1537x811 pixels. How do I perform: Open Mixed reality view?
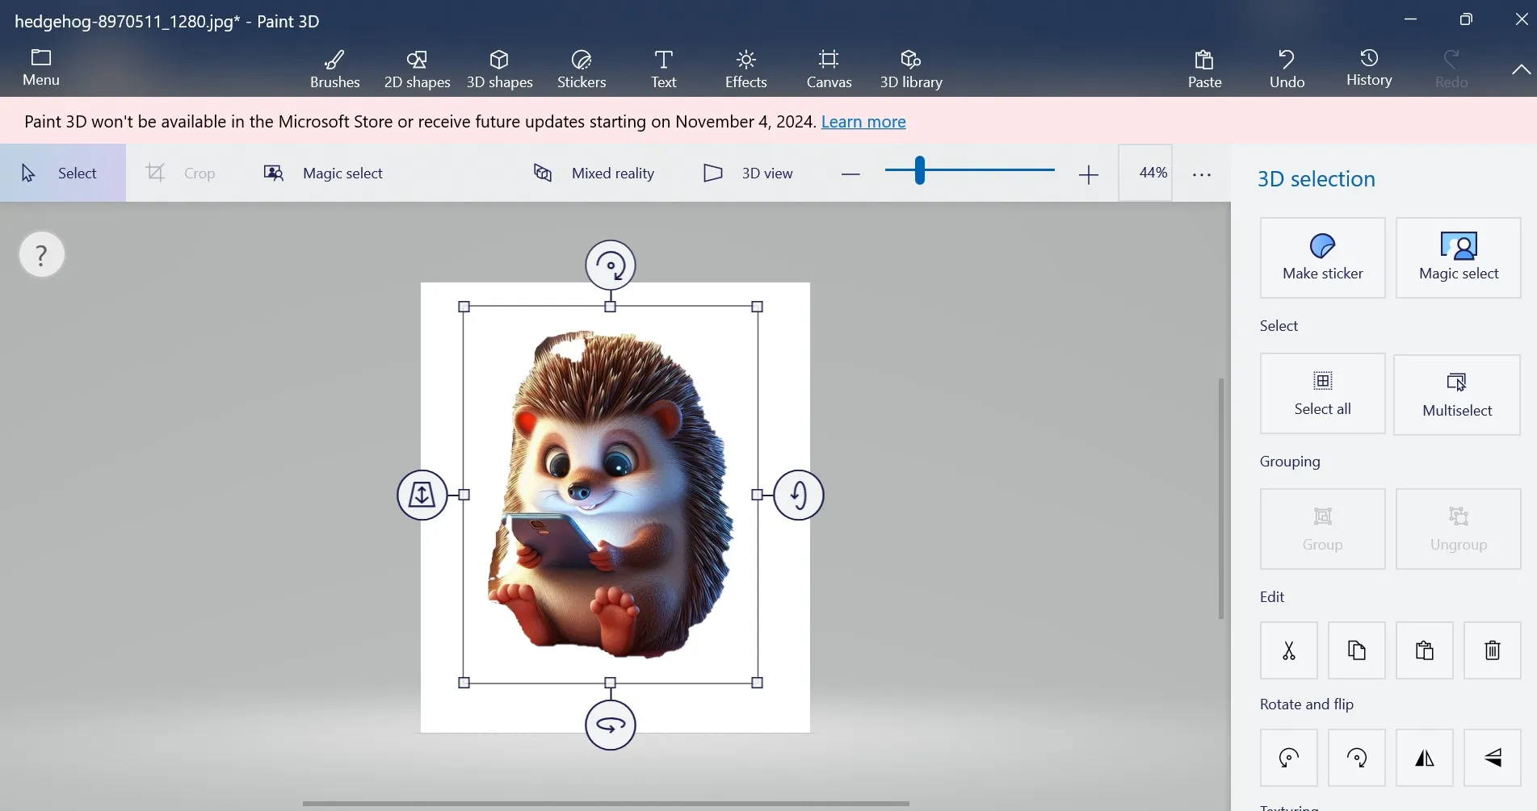[x=594, y=173]
